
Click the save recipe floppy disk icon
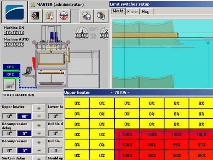87,16
